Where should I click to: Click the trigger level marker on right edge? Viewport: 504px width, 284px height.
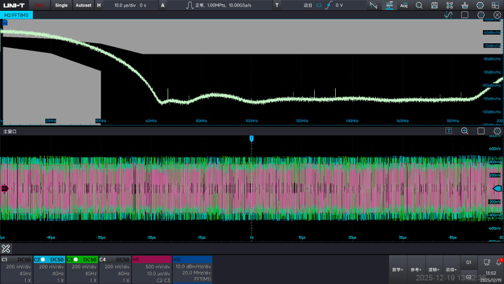point(497,188)
